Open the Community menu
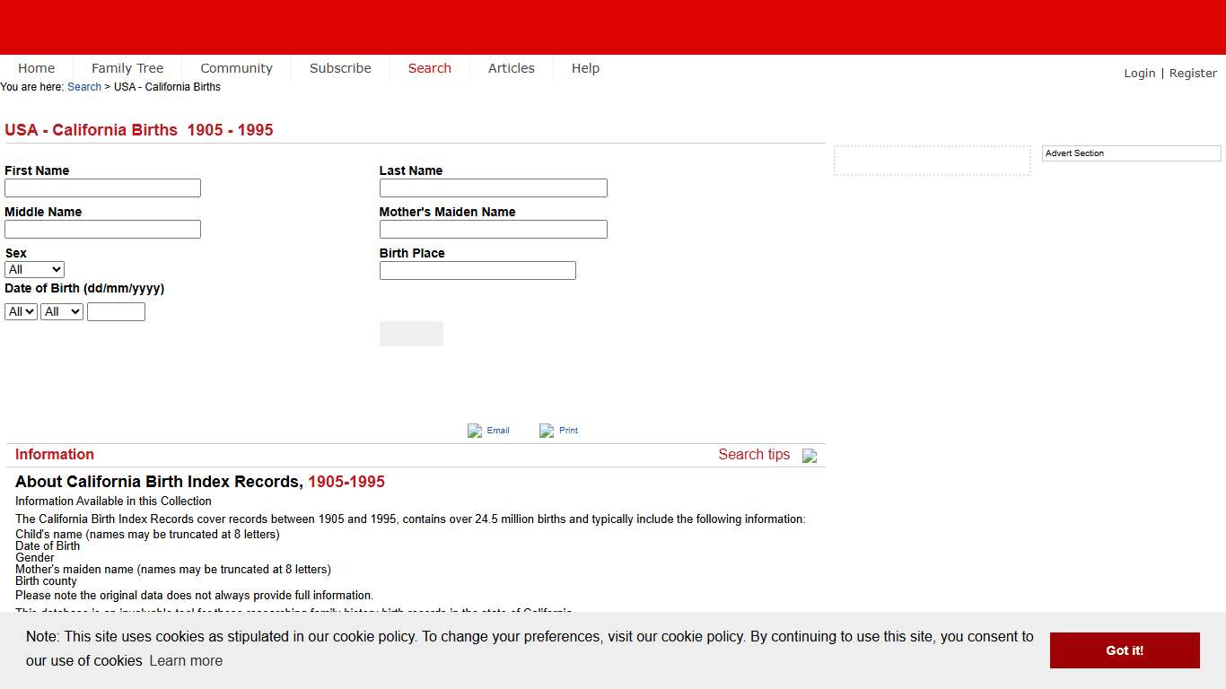The image size is (1226, 689). coord(236,68)
